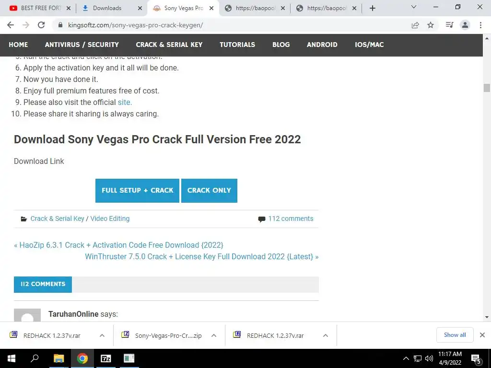Click Chrome icon in taskbar
The height and width of the screenshot is (368, 491).
(x=82, y=358)
